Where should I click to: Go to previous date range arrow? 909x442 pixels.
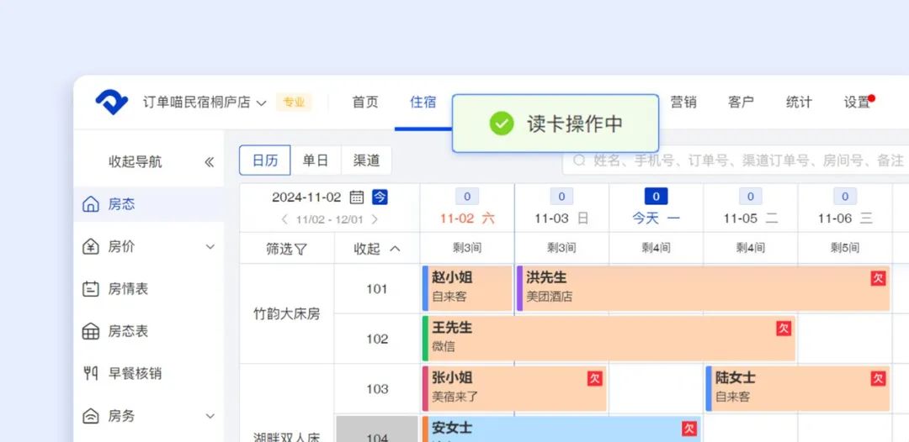pos(284,220)
